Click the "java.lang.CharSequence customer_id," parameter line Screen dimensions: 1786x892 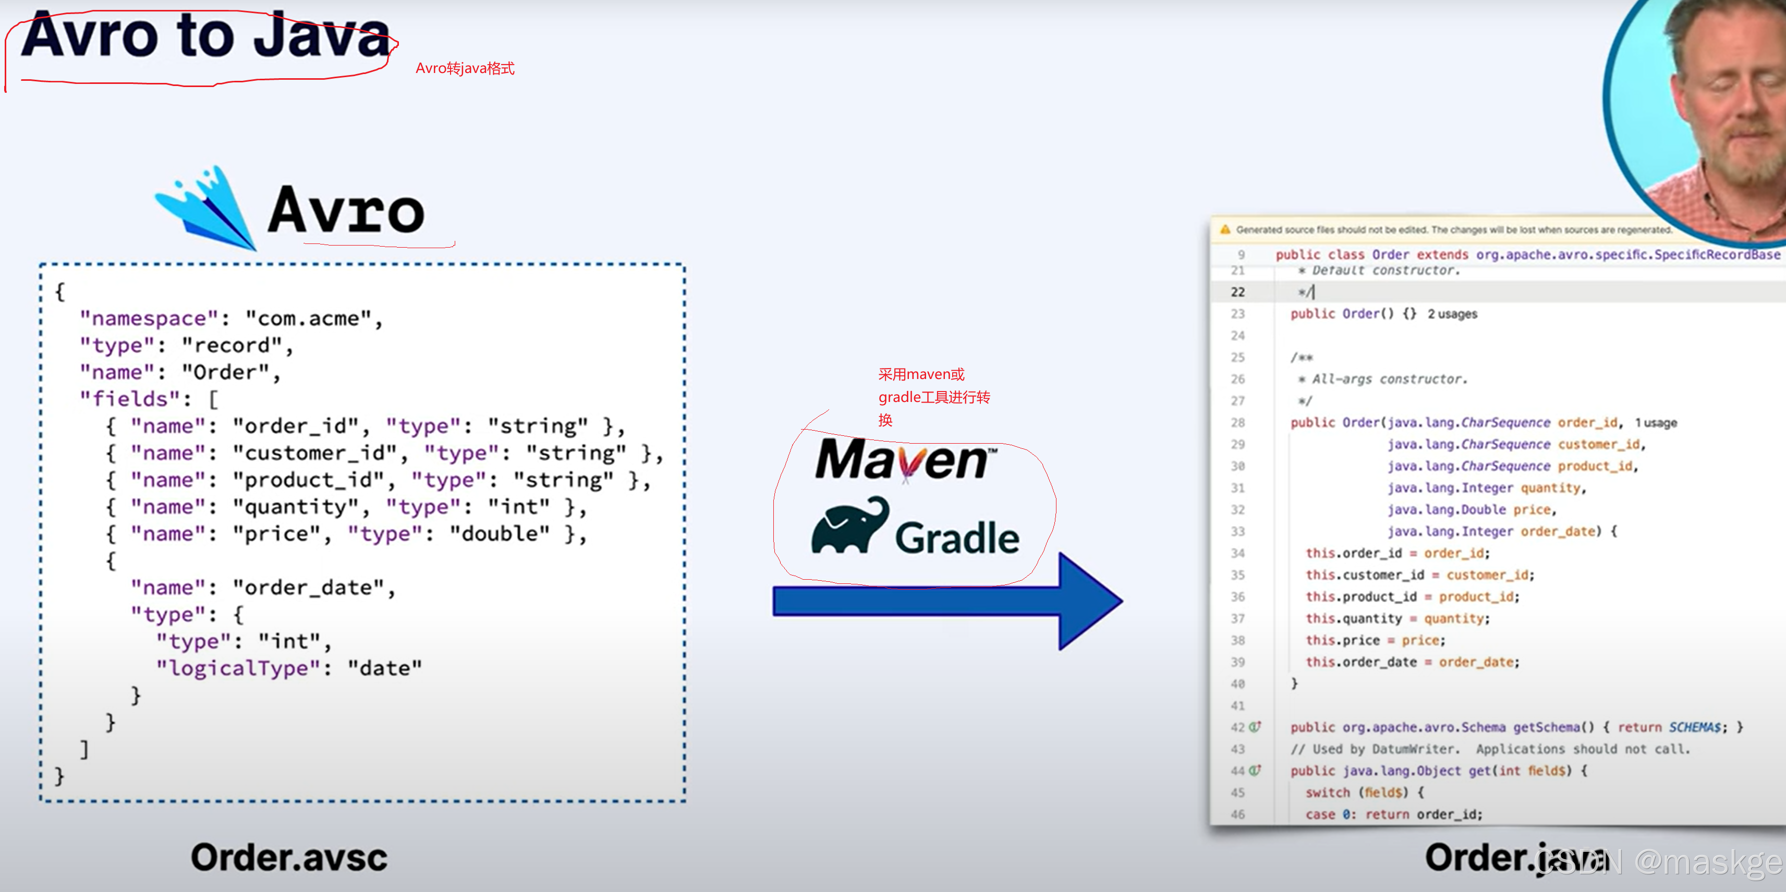pyautogui.click(x=1517, y=444)
